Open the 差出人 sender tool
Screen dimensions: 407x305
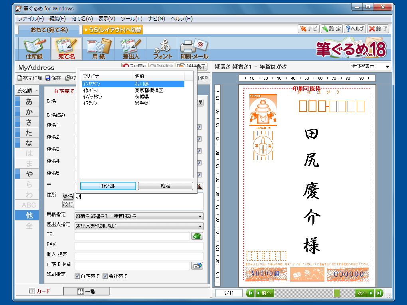[x=131, y=49]
